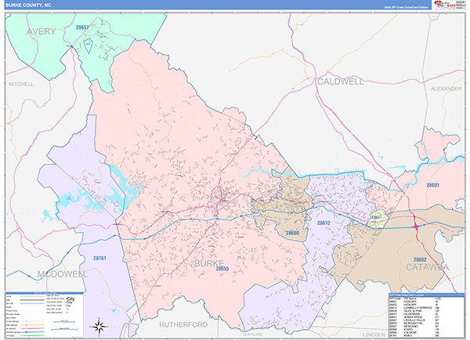This screenshot has width=470, height=340.
Task: Click ZIP code label 28761
Action: coord(99,258)
